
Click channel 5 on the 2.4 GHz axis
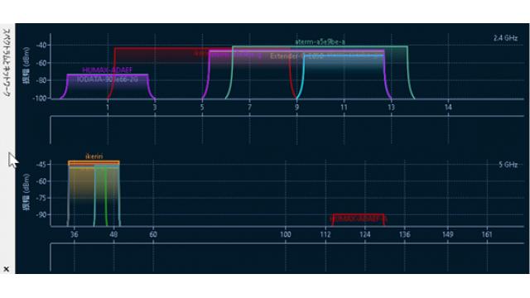click(x=202, y=108)
